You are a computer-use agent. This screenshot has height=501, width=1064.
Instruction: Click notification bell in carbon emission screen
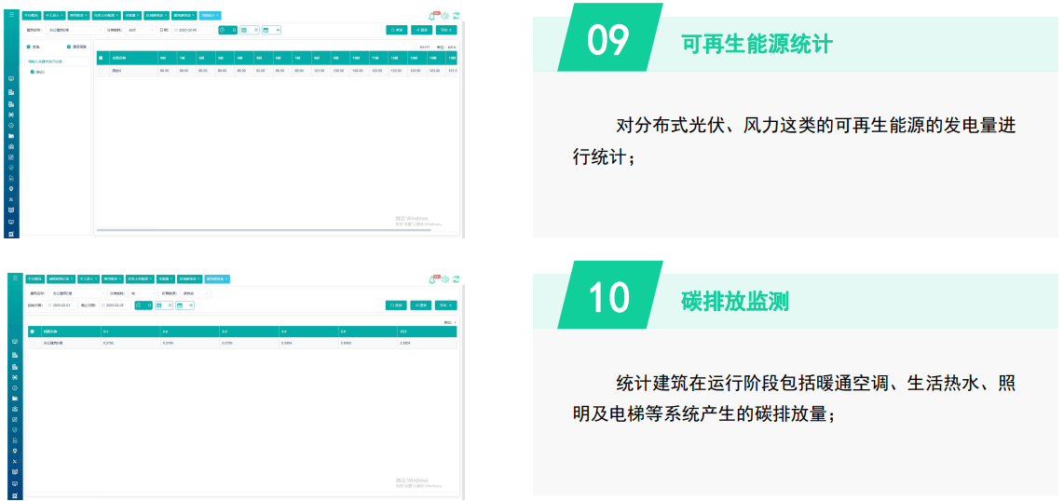coord(431,280)
